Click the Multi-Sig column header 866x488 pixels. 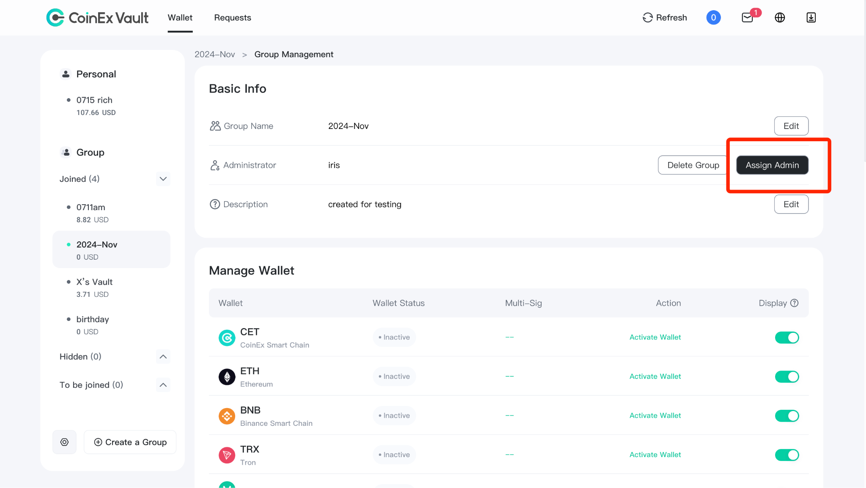523,303
